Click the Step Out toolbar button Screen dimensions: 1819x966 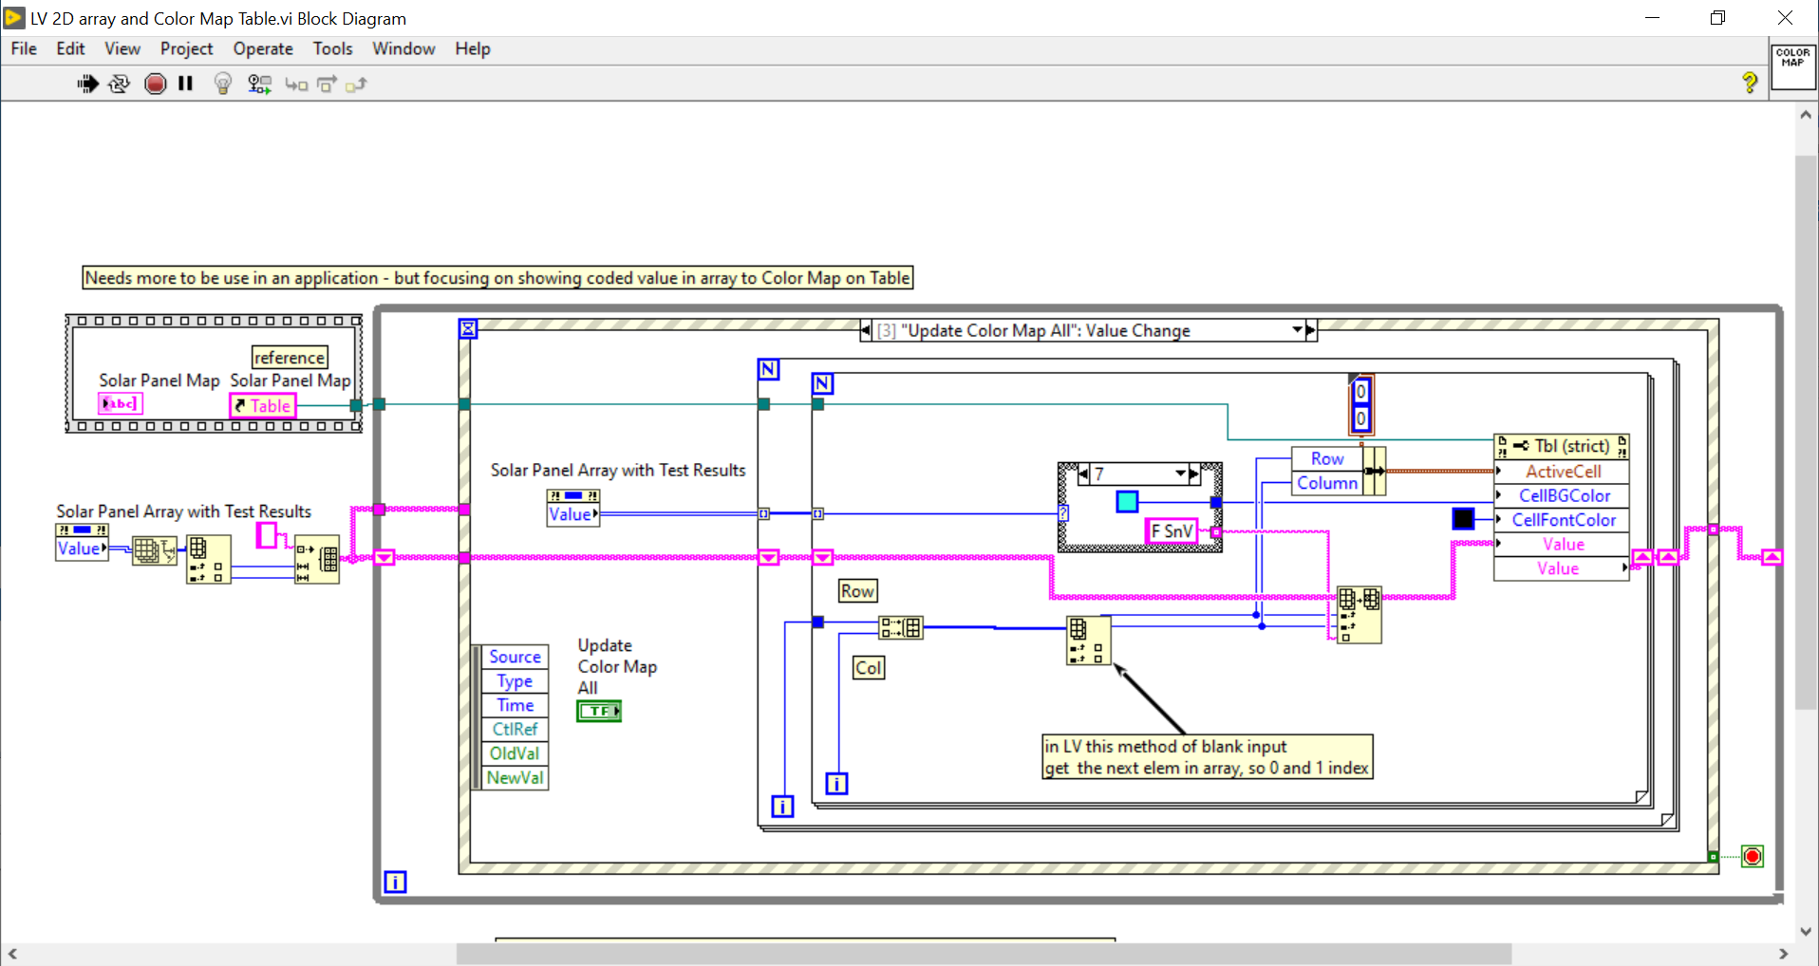[356, 85]
